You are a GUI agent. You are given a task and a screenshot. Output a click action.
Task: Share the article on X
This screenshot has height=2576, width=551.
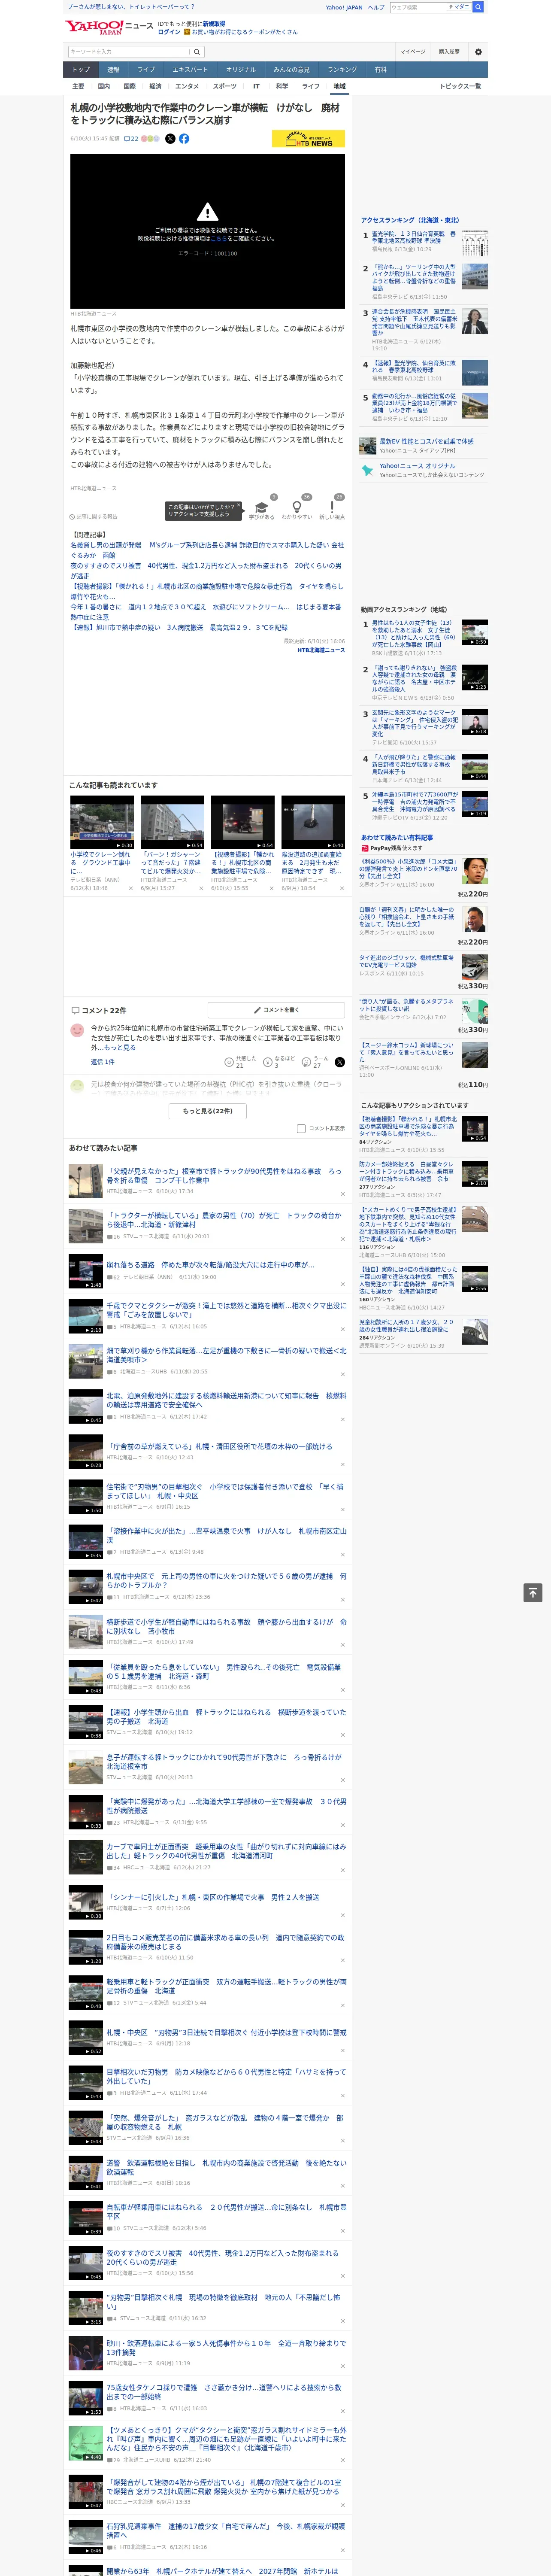point(170,139)
